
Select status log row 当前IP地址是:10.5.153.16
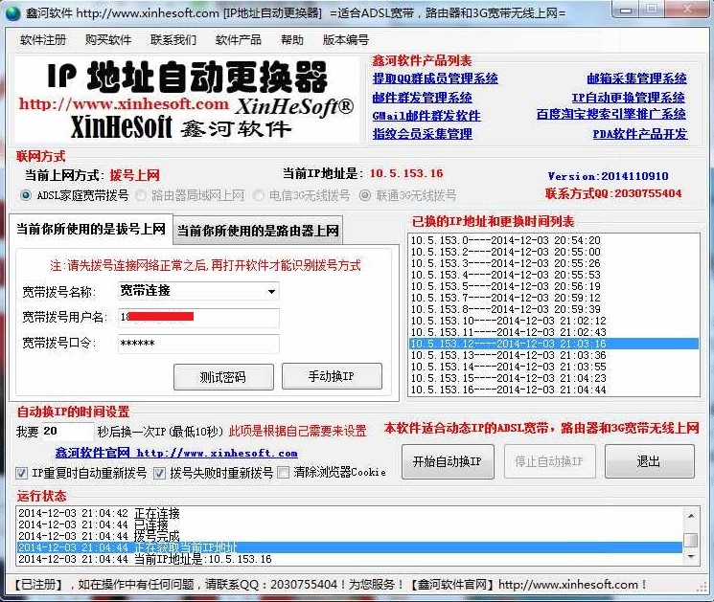coord(349,559)
